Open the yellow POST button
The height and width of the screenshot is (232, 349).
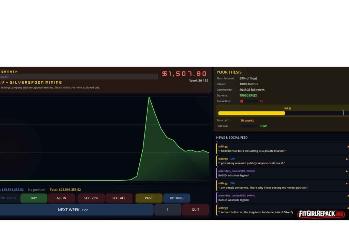point(149,198)
